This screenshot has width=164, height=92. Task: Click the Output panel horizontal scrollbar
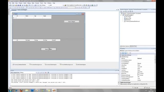46,86
